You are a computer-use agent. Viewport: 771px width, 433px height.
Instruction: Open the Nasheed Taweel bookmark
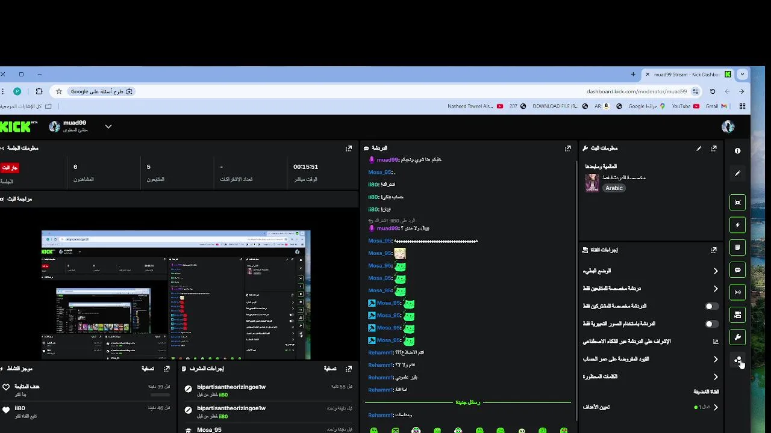(475, 106)
